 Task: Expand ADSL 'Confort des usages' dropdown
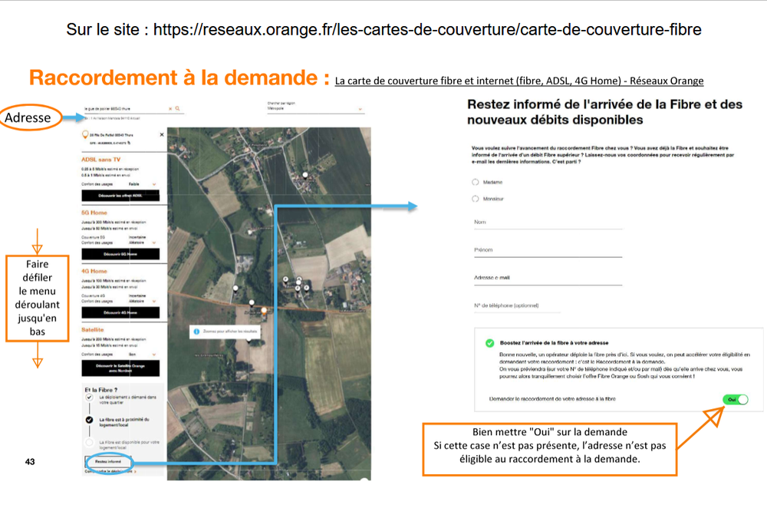click(154, 184)
